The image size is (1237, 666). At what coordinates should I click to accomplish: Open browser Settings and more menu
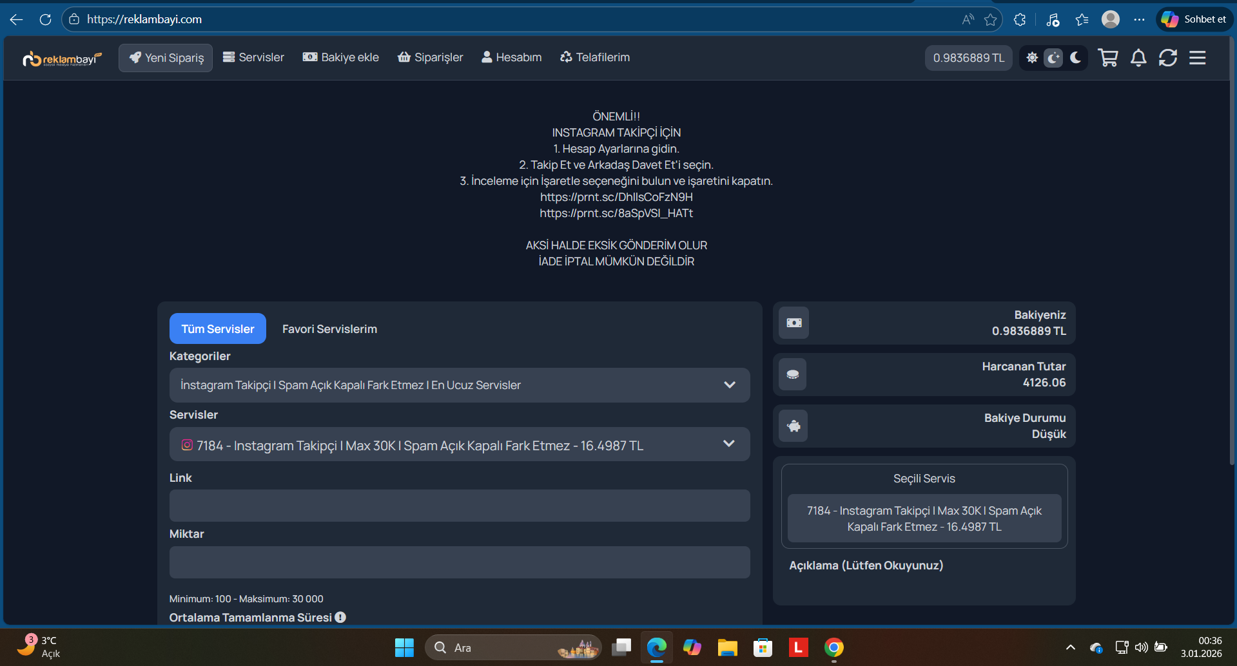(x=1139, y=19)
